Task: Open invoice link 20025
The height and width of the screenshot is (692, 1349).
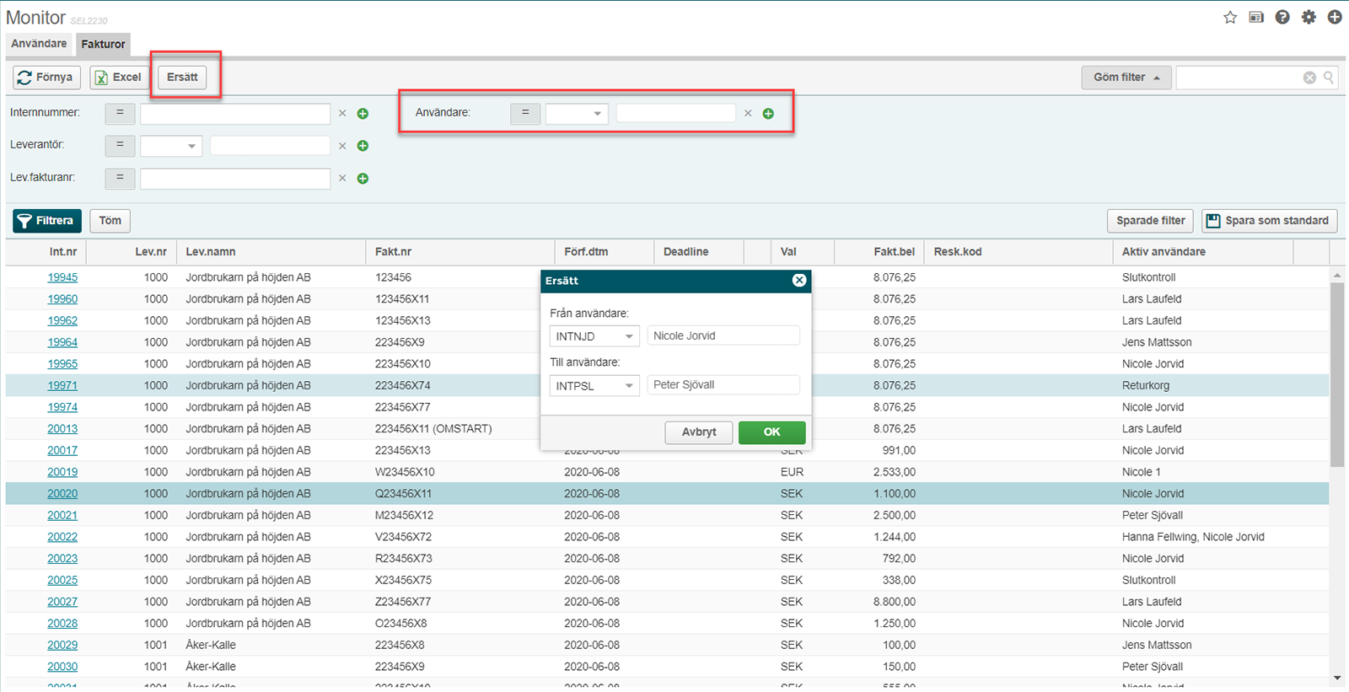Action: point(62,581)
